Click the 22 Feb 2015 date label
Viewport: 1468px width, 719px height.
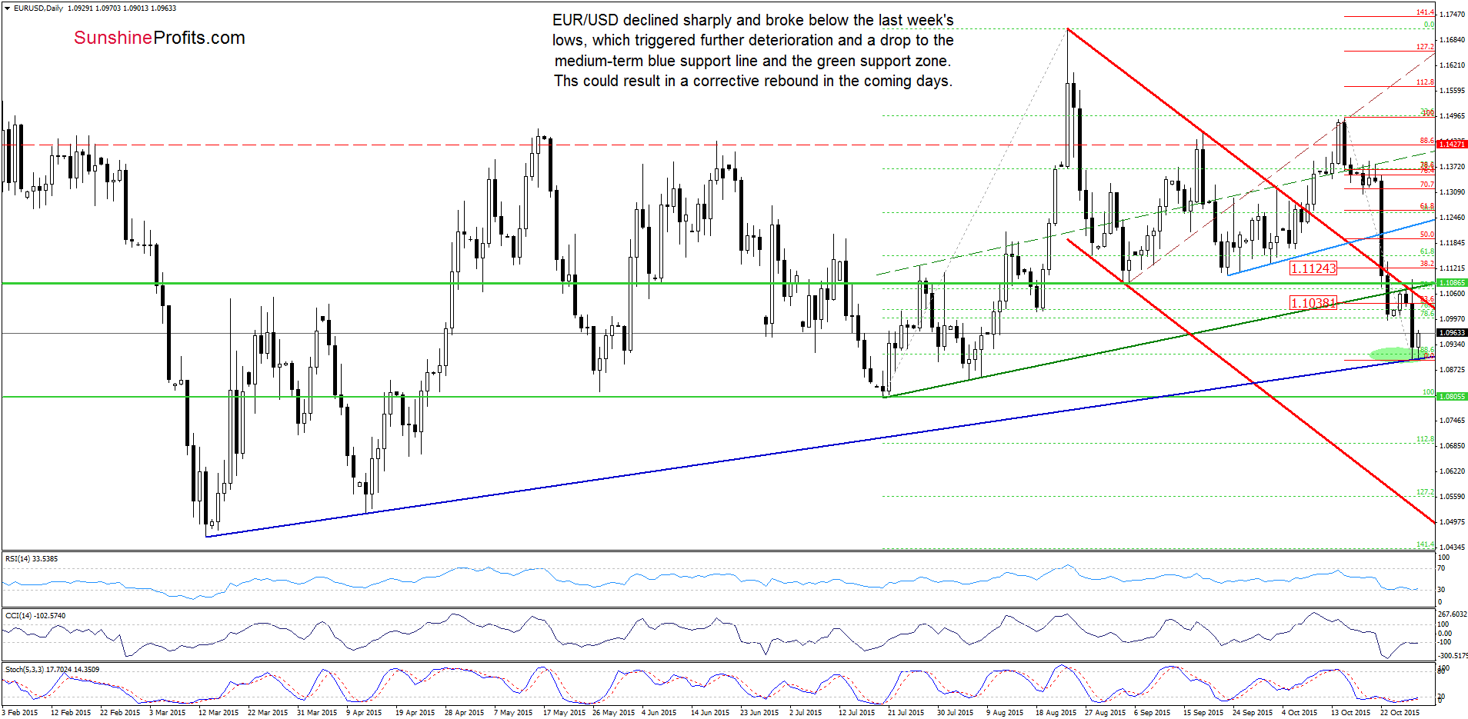120,713
